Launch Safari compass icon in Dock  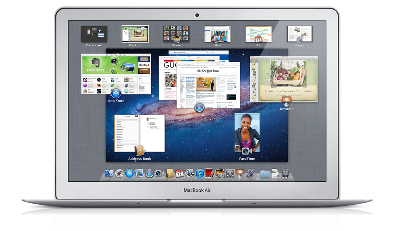(x=150, y=174)
